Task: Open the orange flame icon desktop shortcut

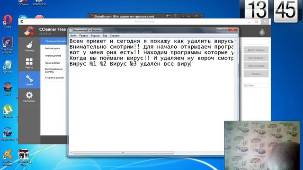Action: click(8, 89)
